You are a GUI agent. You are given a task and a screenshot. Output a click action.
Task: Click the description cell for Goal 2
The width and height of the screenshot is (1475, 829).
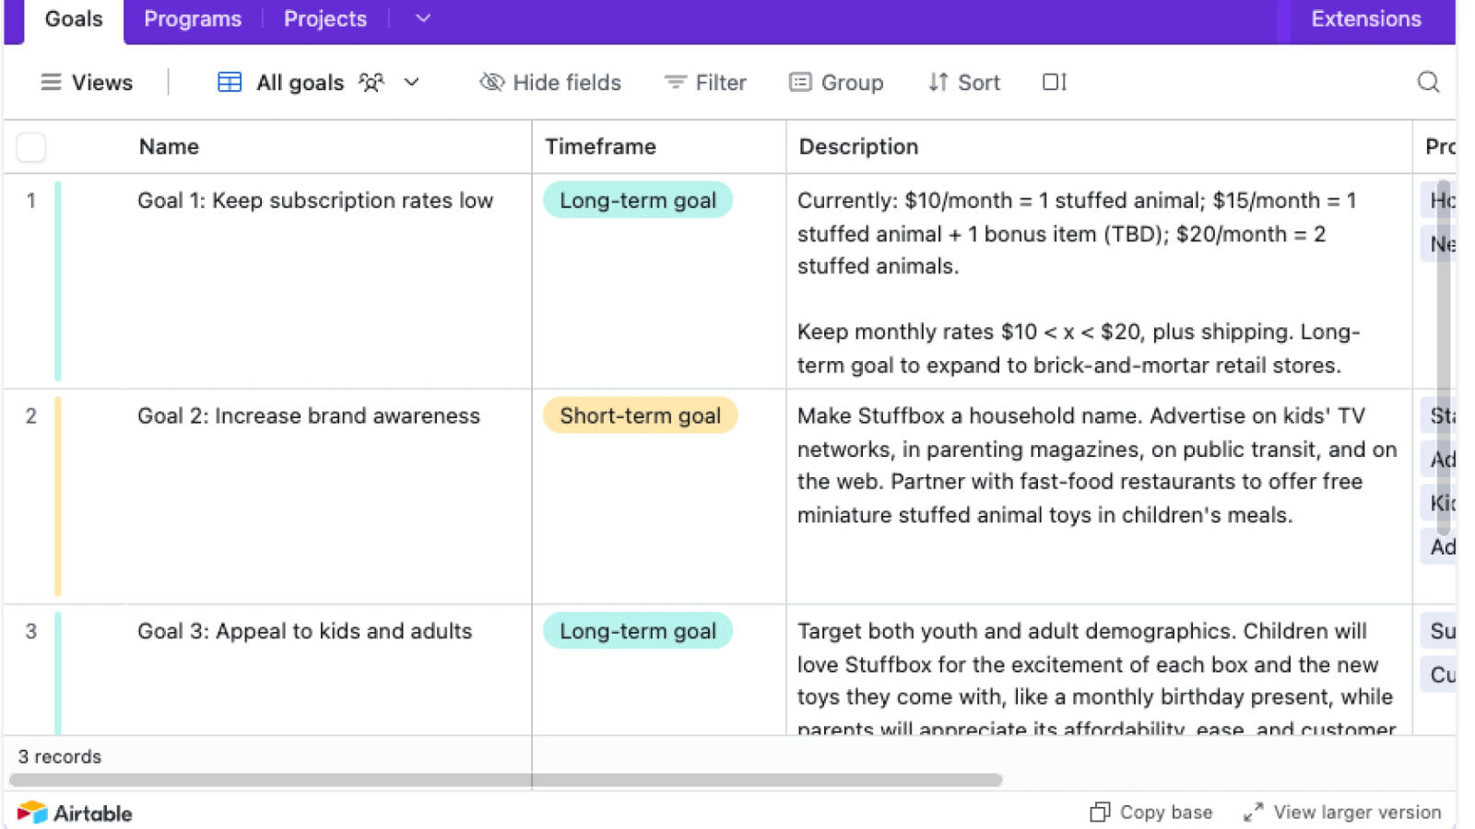click(1099, 497)
